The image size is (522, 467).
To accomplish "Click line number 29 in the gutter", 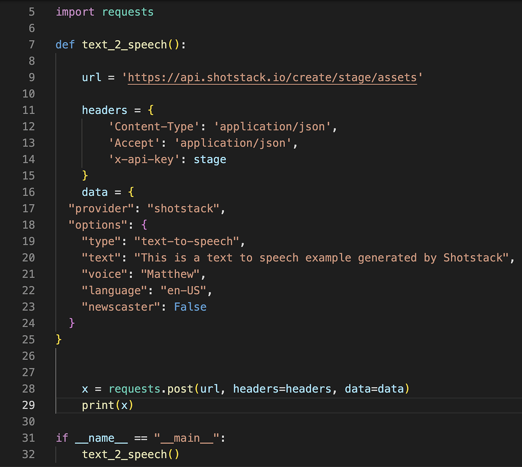I will click(x=29, y=405).
